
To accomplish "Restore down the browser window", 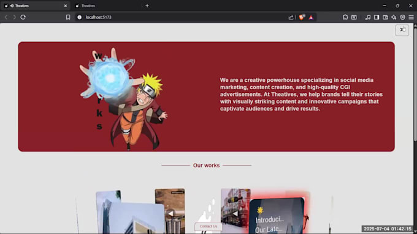I will 397,5.
